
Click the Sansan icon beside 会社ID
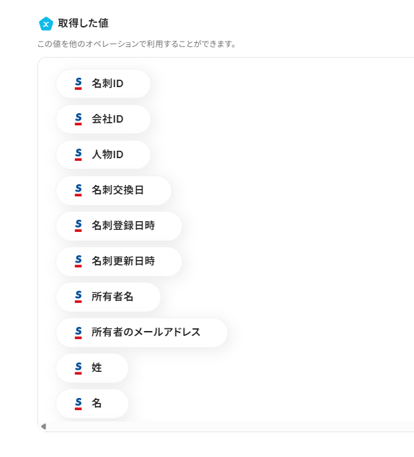tap(78, 119)
